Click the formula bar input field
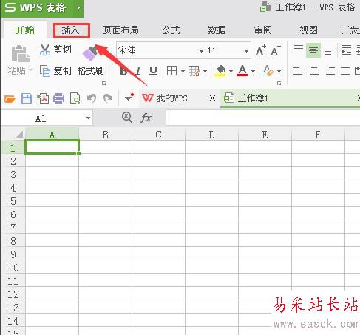Screen dimensions: 360x335 click(263, 118)
